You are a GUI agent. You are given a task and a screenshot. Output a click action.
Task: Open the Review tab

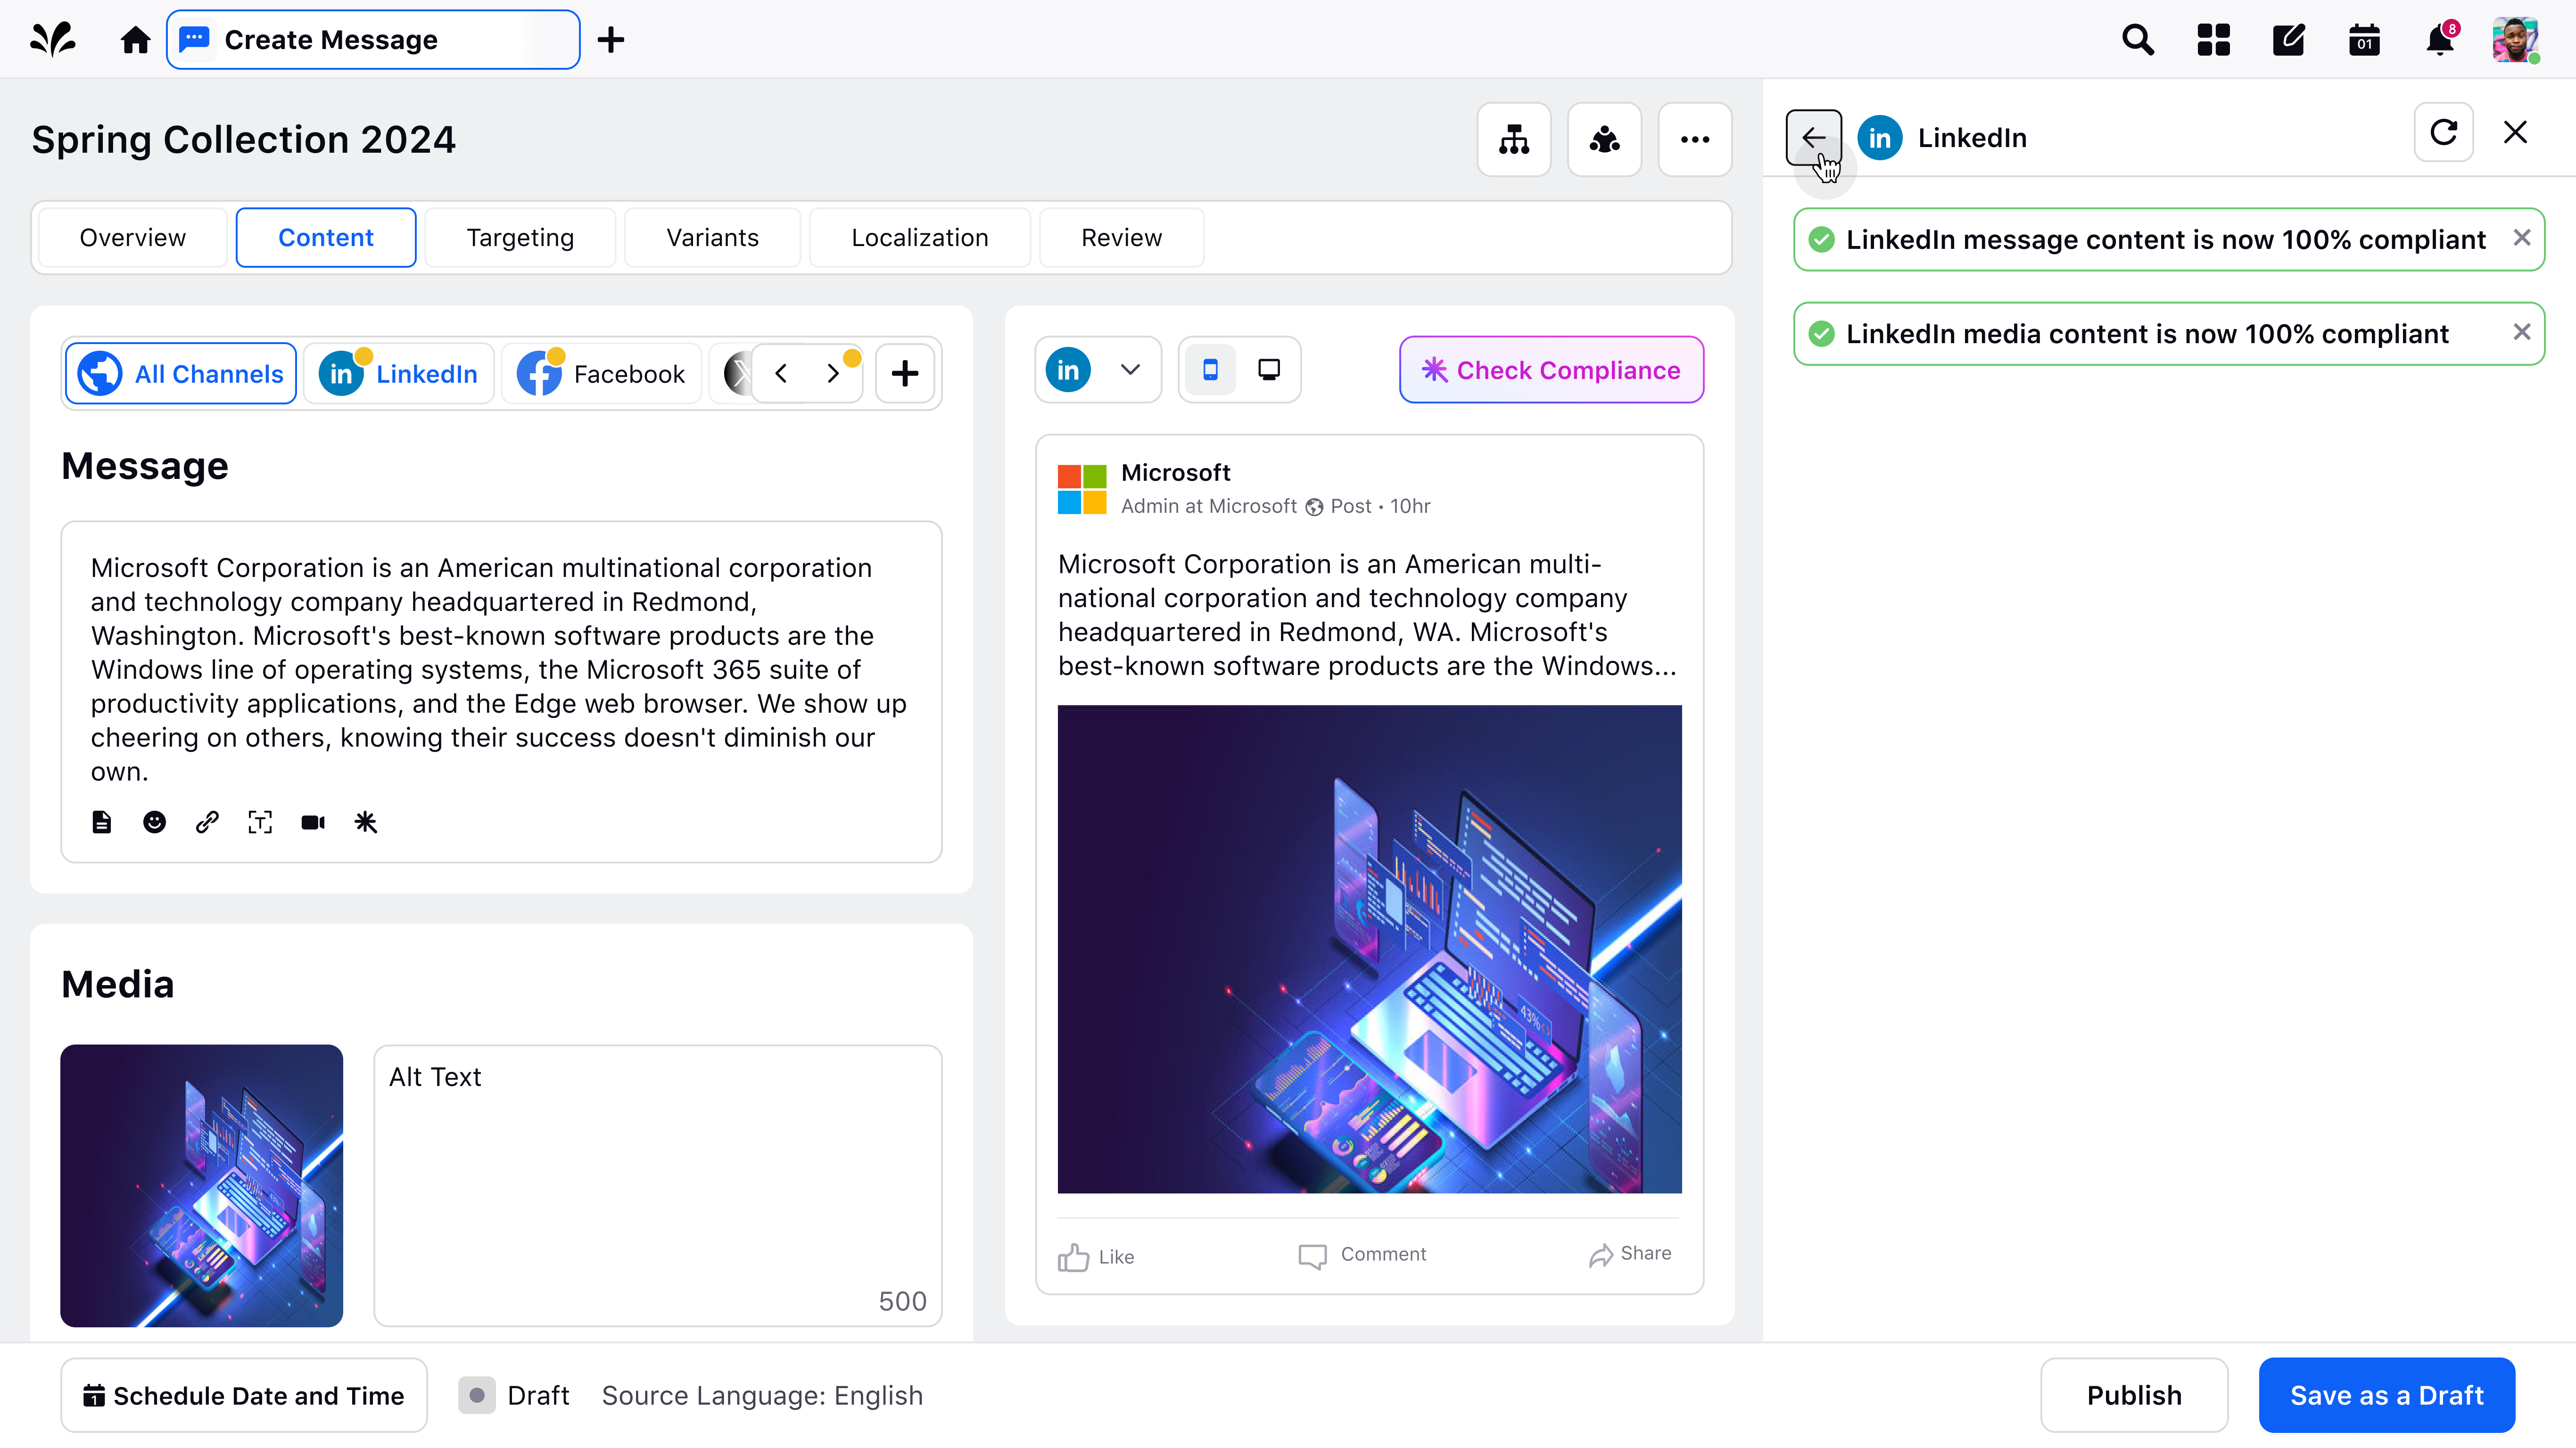point(1121,237)
